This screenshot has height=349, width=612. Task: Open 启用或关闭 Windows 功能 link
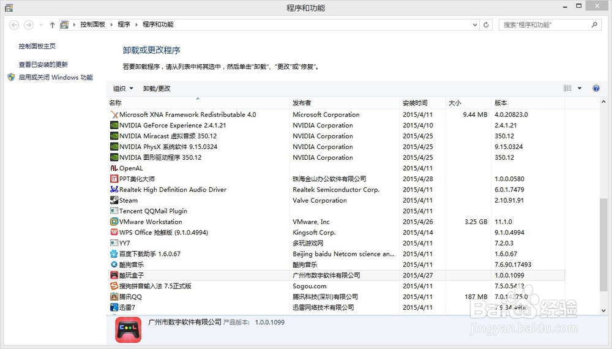[56, 77]
